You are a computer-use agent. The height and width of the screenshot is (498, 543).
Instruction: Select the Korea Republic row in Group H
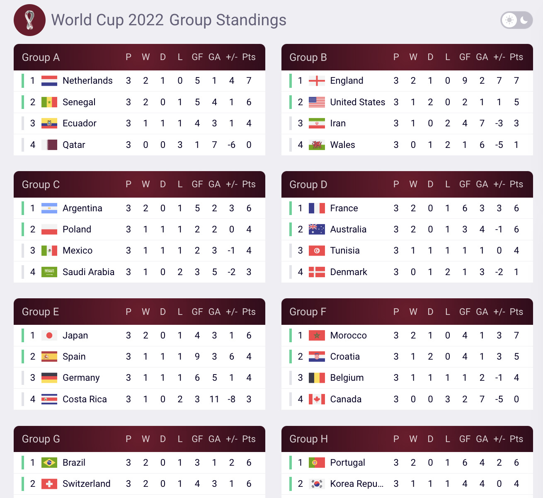coord(407,483)
